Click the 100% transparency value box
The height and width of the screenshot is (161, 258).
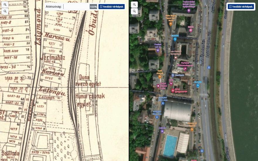[x=93, y=7]
